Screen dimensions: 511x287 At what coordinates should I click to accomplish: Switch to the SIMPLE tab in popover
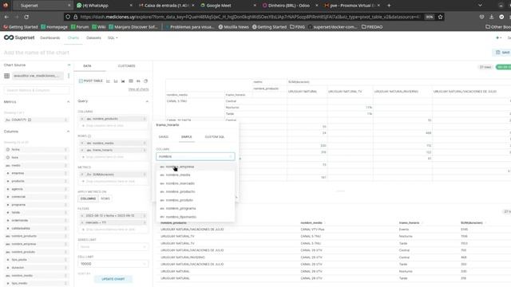(x=186, y=137)
